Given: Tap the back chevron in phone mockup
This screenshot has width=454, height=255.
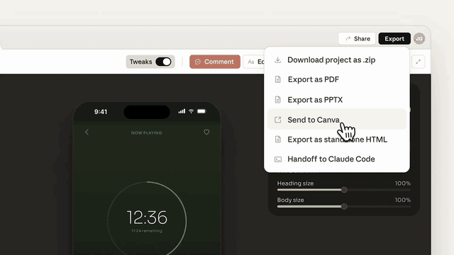Looking at the screenshot, I should (87, 132).
